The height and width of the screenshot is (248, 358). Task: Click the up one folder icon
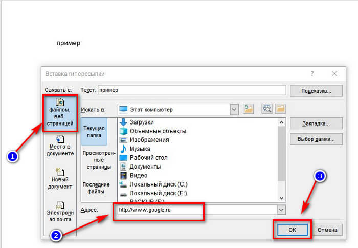click(x=248, y=109)
